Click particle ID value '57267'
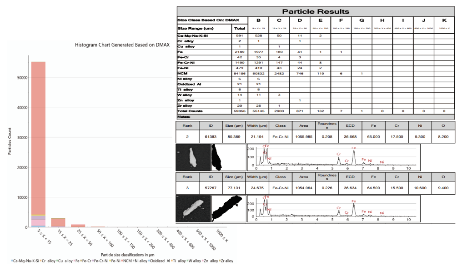 click(211, 188)
